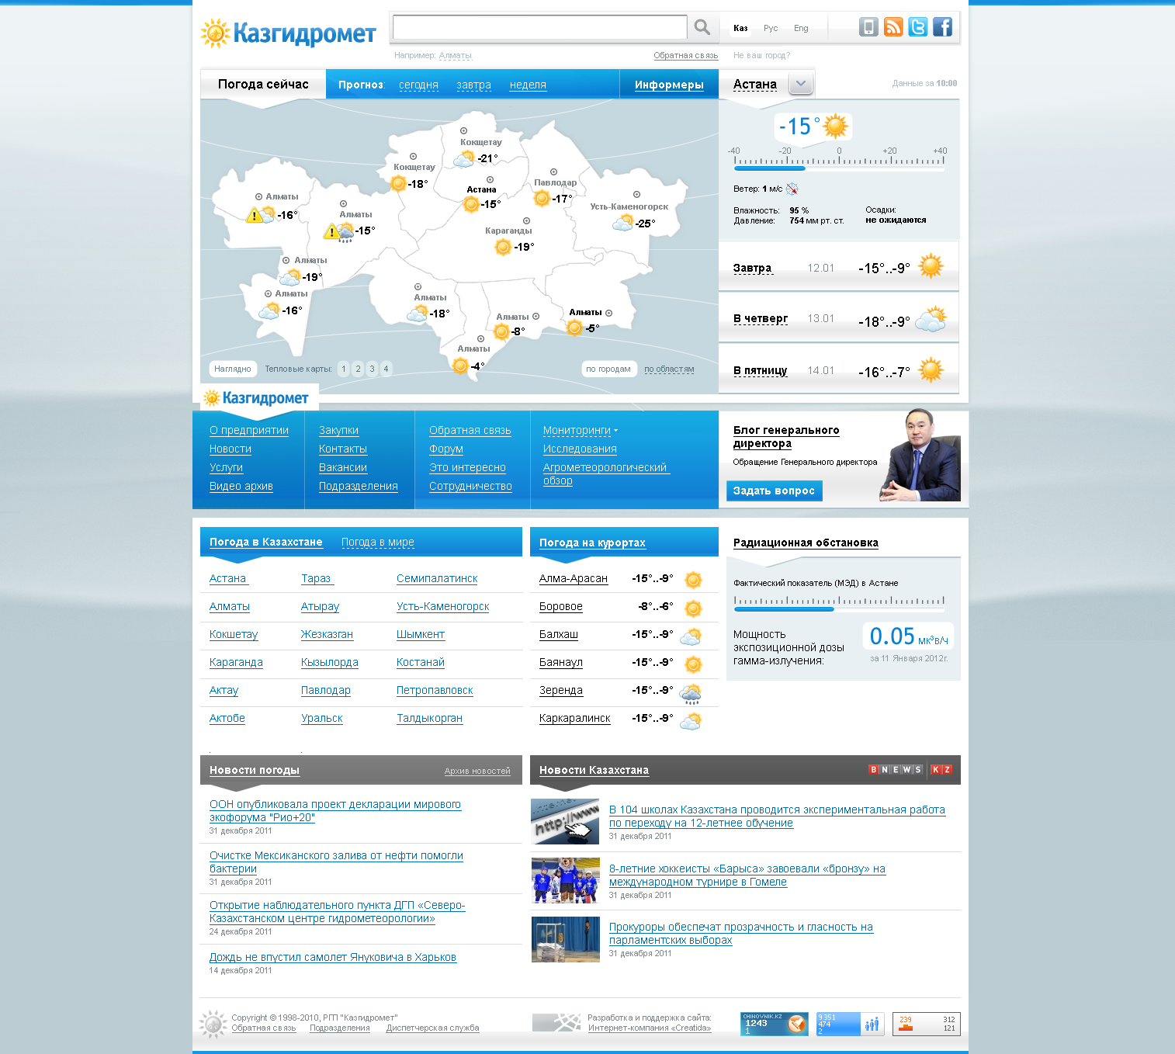Open the О предприятии link
This screenshot has height=1054, width=1175.
[249, 430]
